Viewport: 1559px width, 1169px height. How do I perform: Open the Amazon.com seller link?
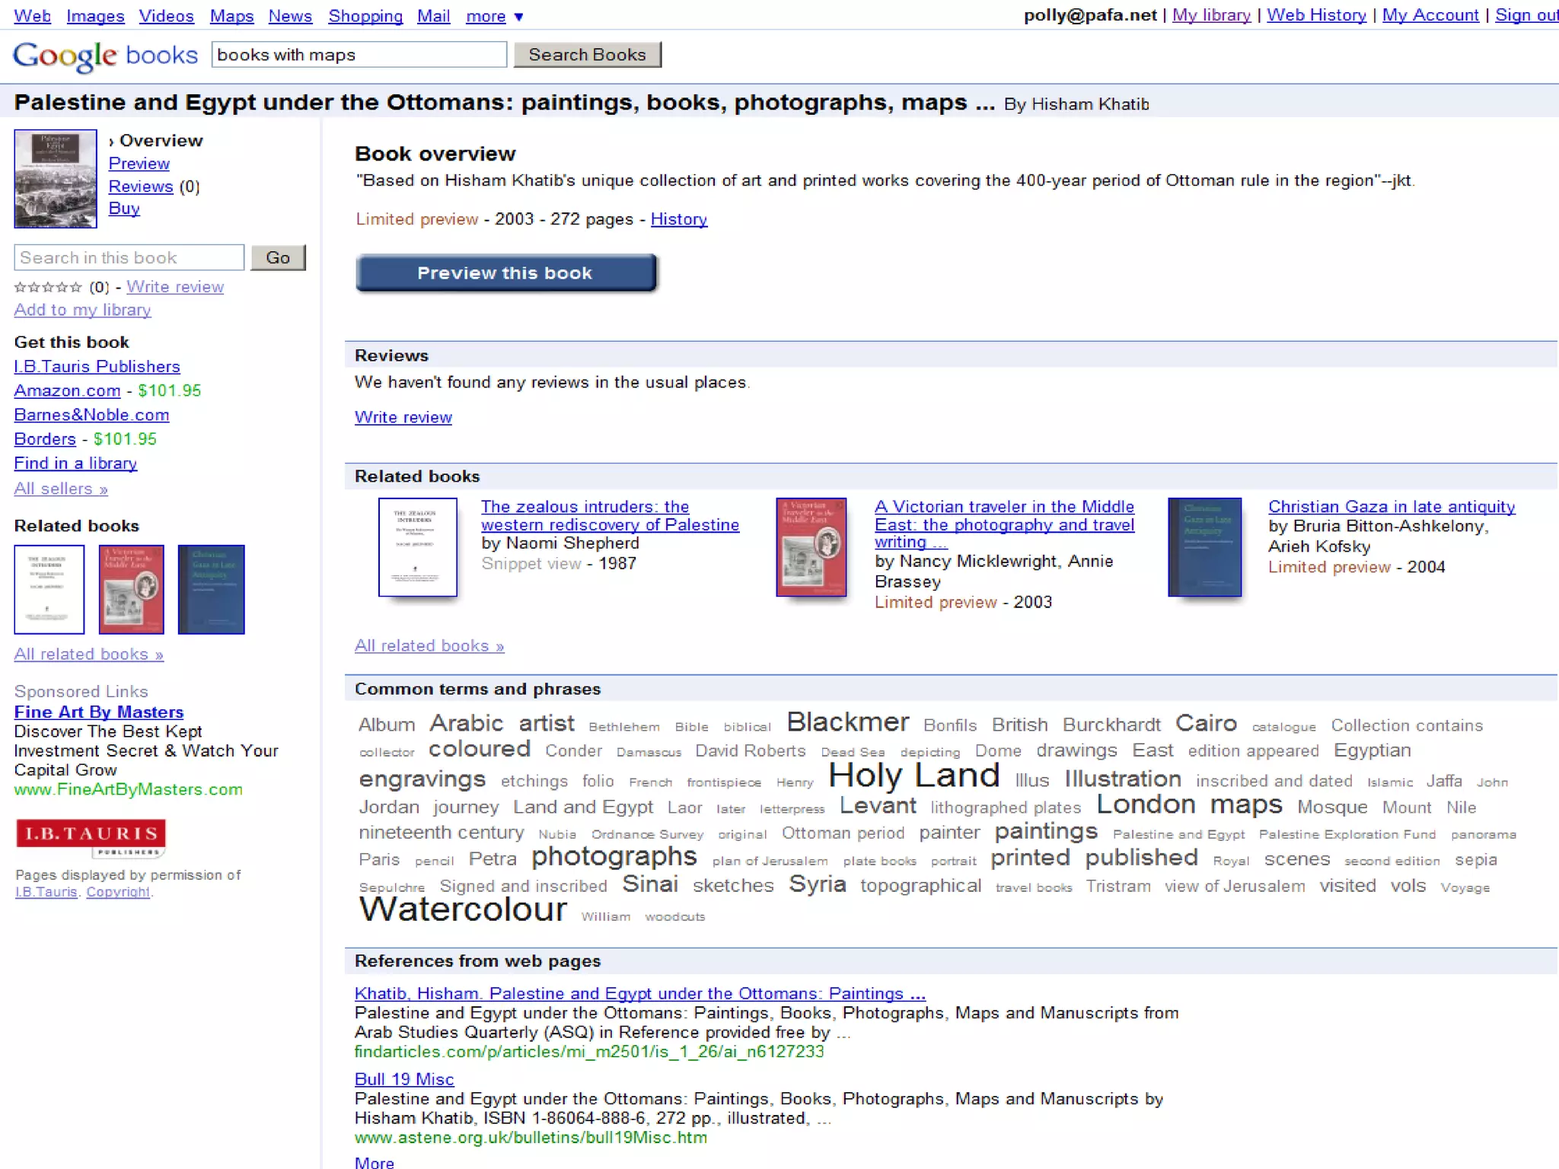tap(67, 390)
